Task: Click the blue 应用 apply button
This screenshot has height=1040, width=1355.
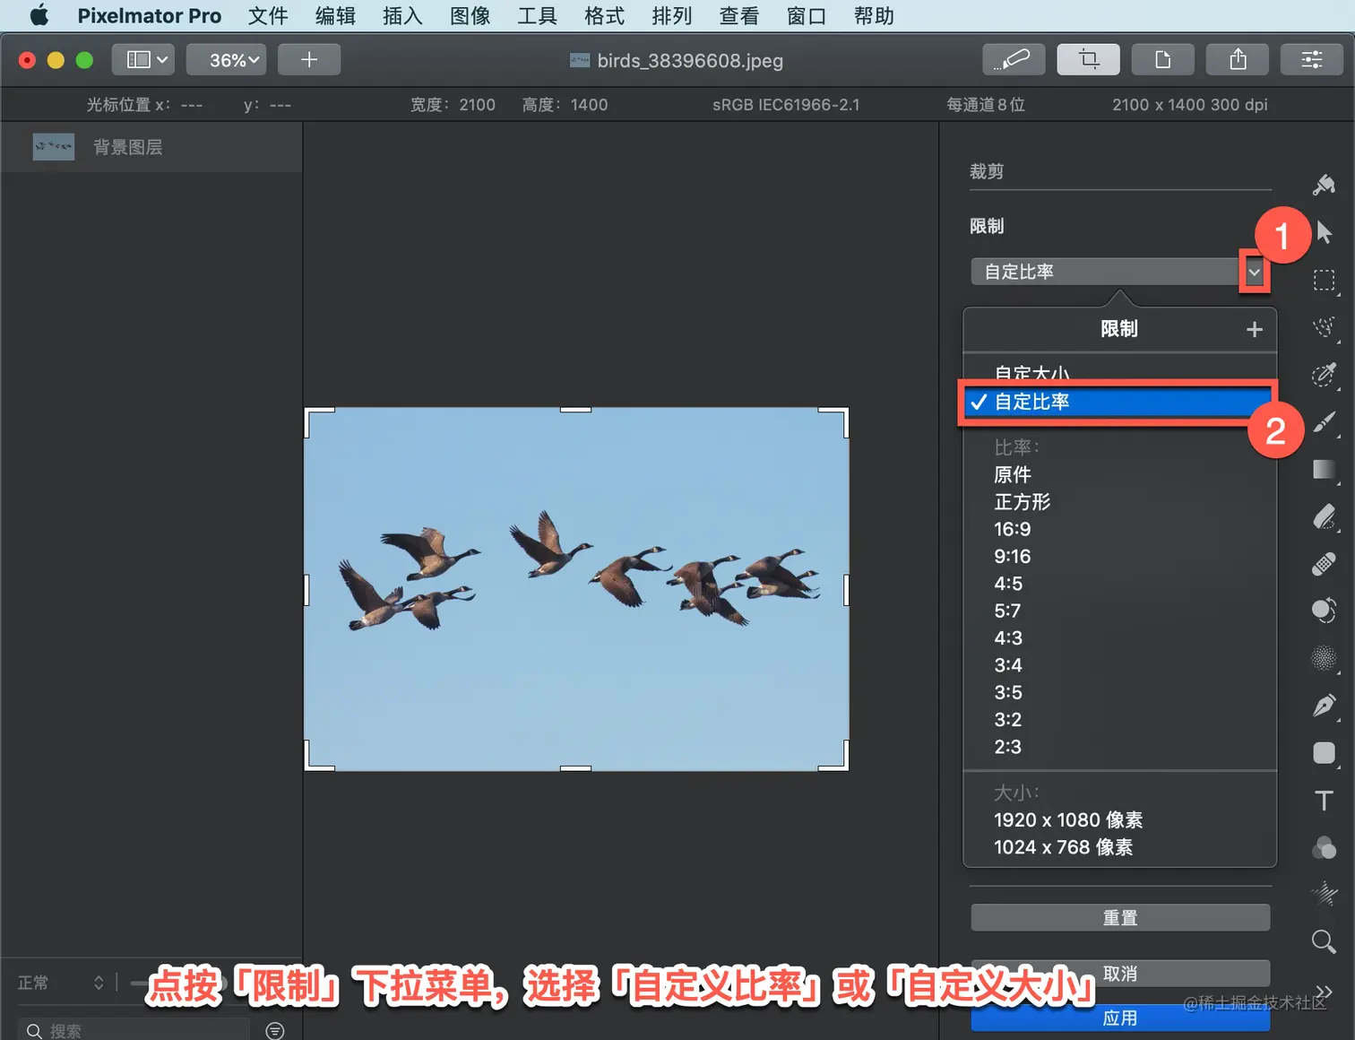Action: pos(1120,1018)
